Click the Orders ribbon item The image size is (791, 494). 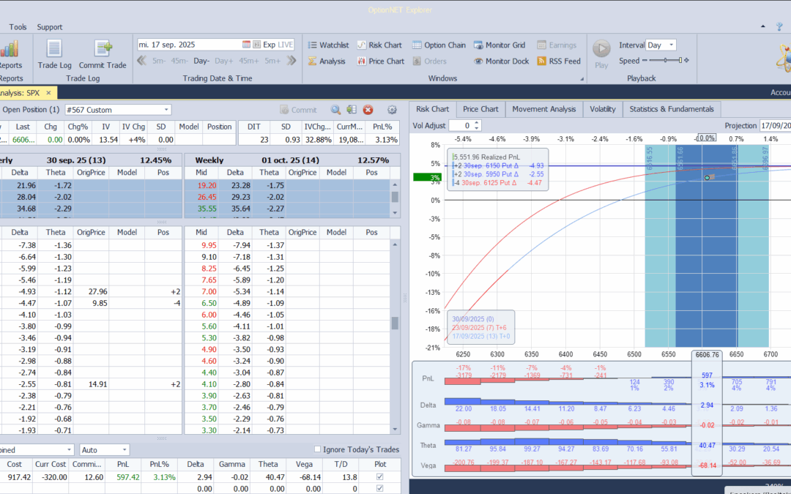point(429,61)
